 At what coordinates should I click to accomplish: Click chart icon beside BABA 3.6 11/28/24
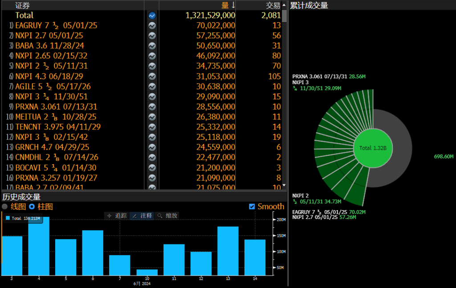pos(152,46)
